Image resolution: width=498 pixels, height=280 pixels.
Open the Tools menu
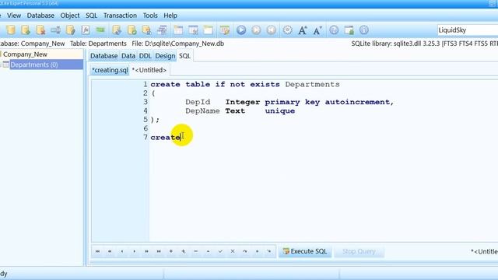(150, 16)
